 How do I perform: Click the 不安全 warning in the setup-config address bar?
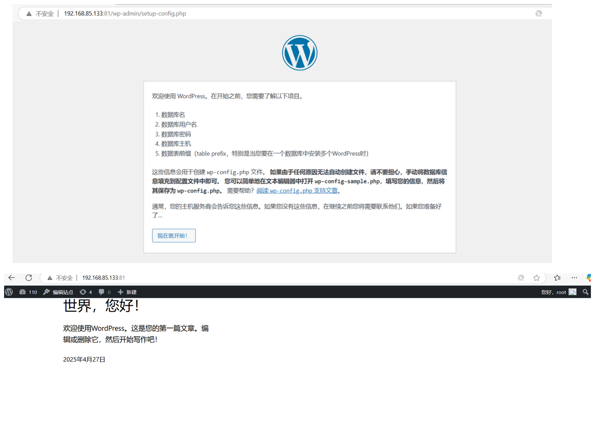click(x=40, y=13)
